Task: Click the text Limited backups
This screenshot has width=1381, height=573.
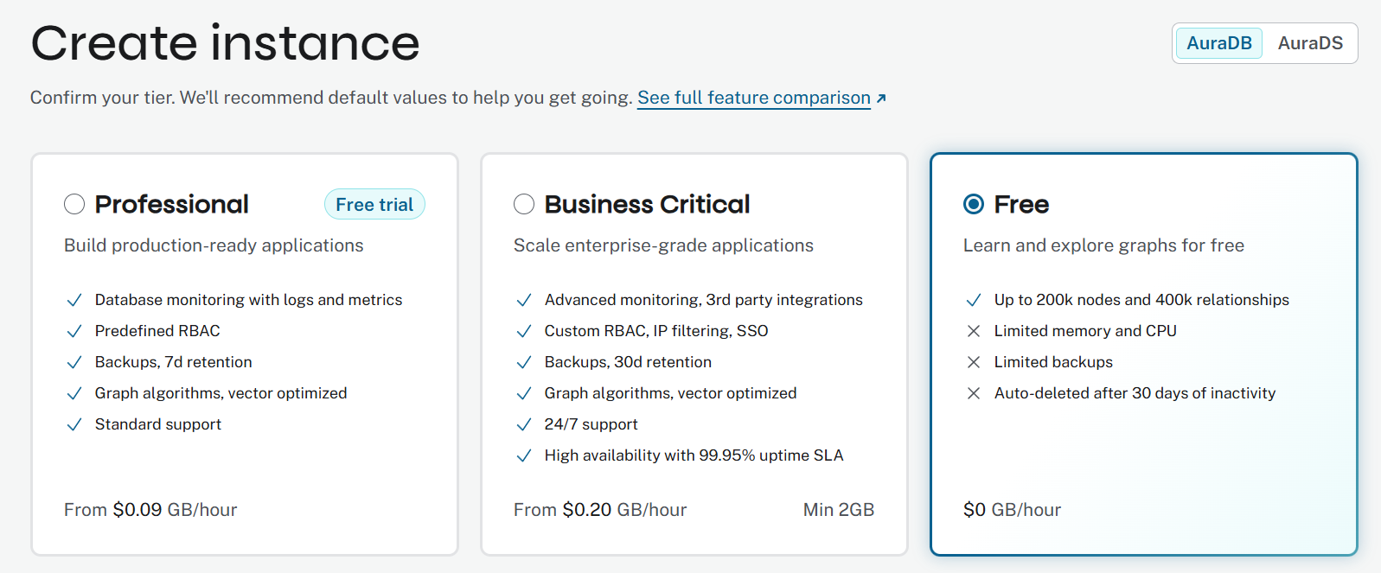Action: click(x=1053, y=362)
